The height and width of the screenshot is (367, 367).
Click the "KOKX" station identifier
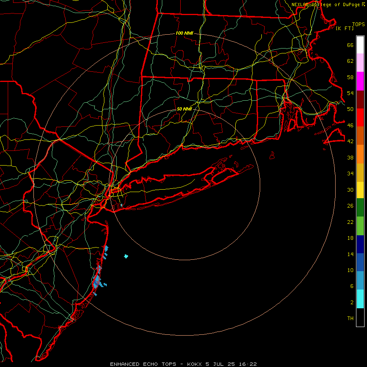click(194, 364)
